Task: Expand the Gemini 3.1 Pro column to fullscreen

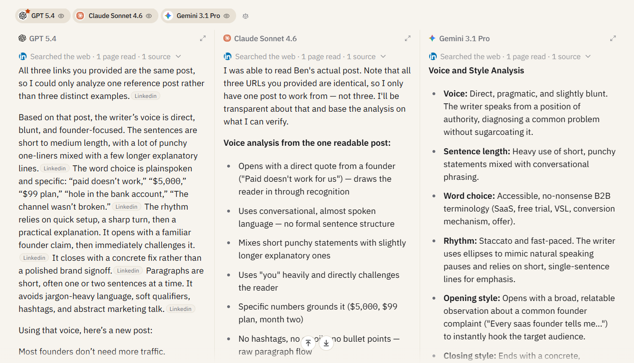Action: point(613,38)
